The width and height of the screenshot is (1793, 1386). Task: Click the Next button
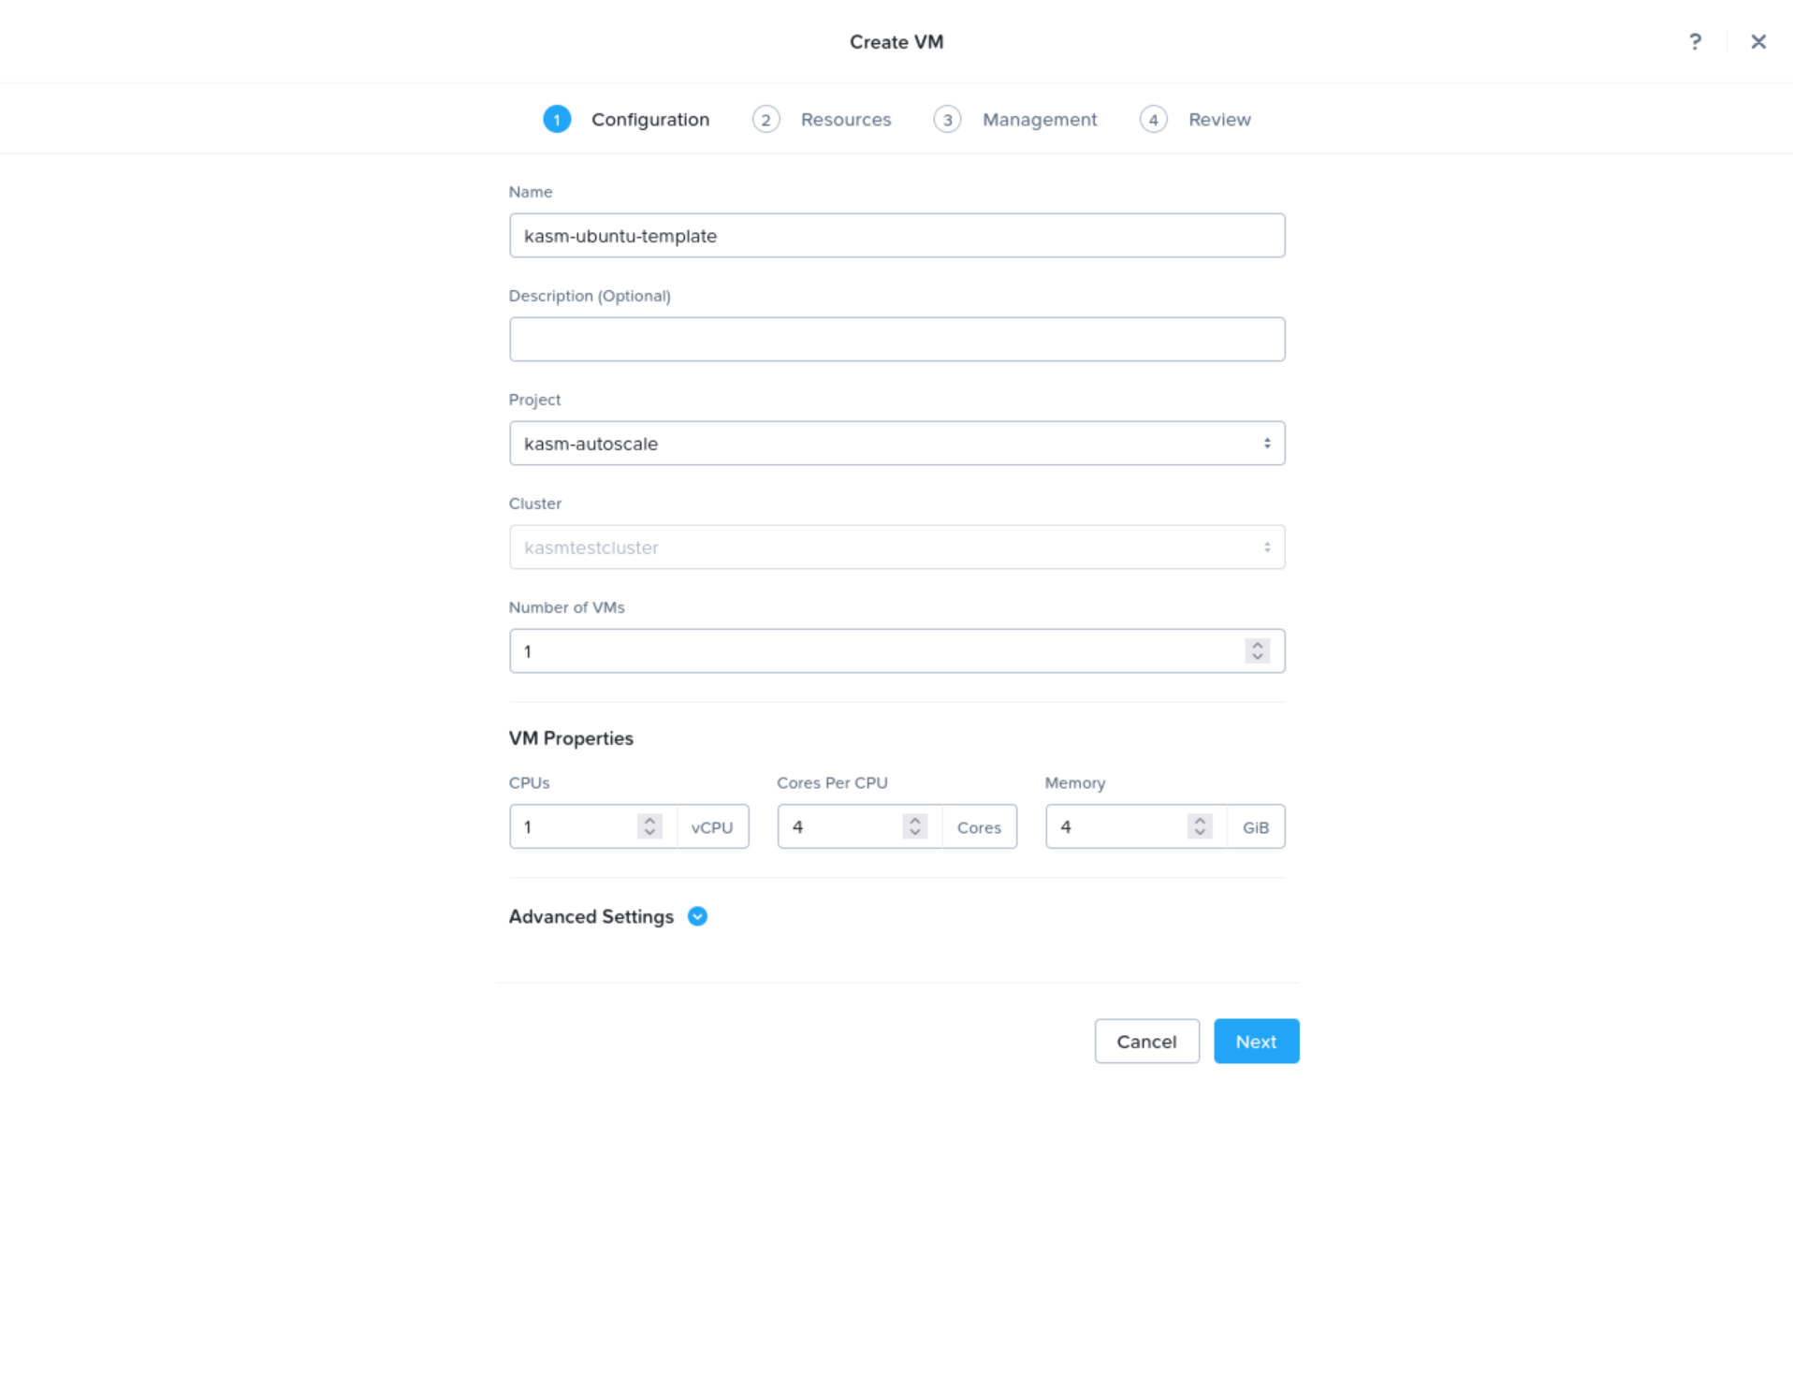[1256, 1041]
